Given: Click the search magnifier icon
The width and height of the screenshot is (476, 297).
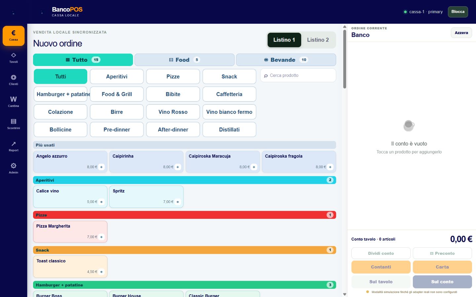Looking at the screenshot, I should click(x=266, y=76).
